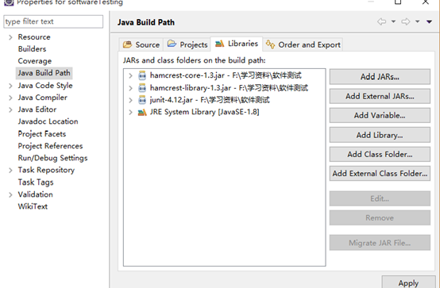Select WikiText in the tree
This screenshot has width=440, height=288.
(33, 206)
